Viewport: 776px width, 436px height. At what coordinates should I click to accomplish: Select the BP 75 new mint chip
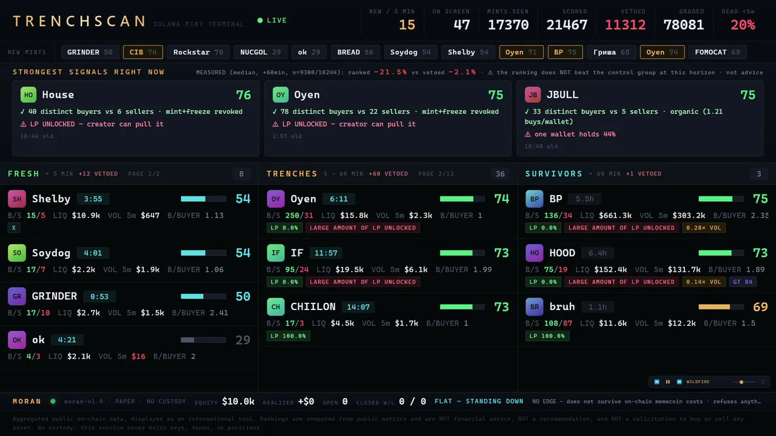[x=565, y=52]
